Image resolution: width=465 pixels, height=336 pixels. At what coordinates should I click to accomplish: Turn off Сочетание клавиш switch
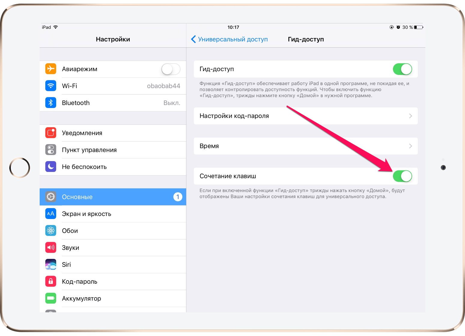click(x=403, y=176)
